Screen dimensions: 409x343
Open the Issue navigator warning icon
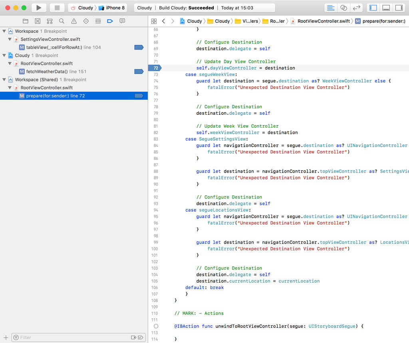pos(74,21)
